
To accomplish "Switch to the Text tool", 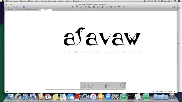I will [x=102, y=7].
